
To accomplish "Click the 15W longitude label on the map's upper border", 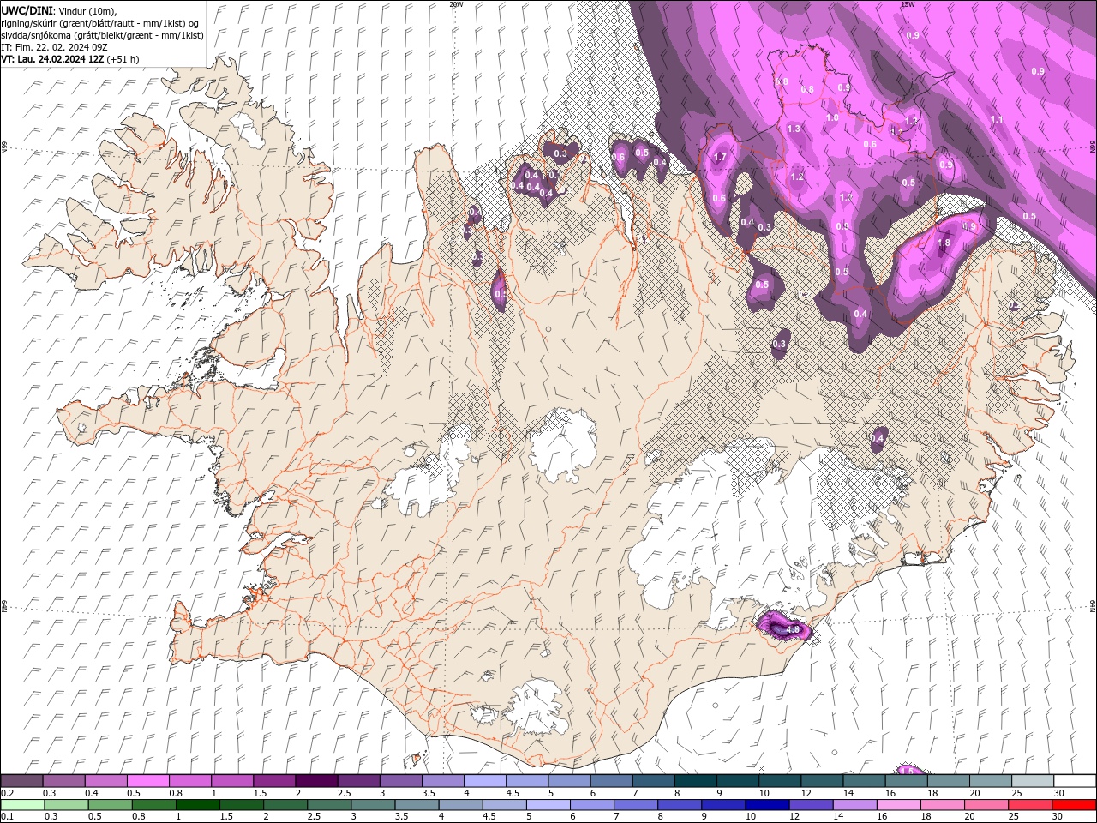I will (x=908, y=4).
